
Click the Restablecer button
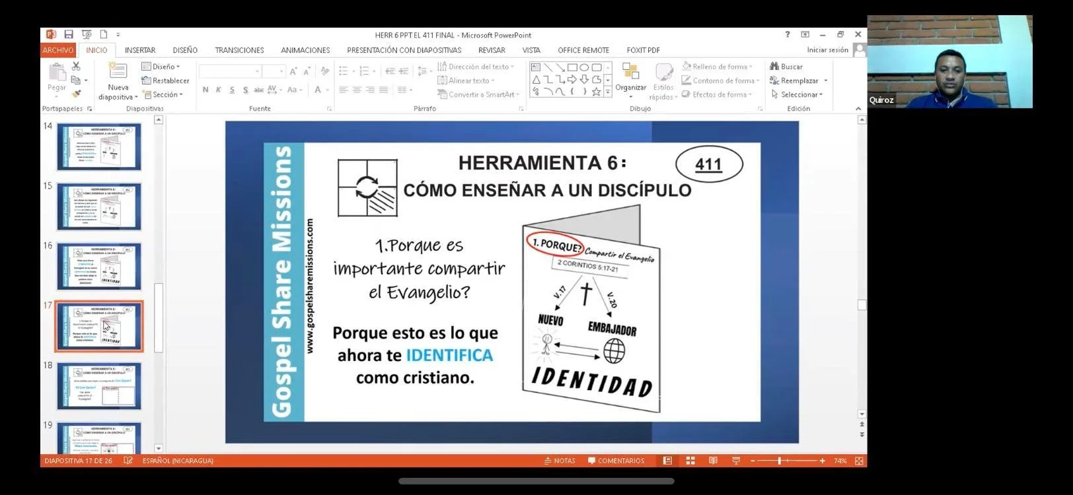point(165,81)
